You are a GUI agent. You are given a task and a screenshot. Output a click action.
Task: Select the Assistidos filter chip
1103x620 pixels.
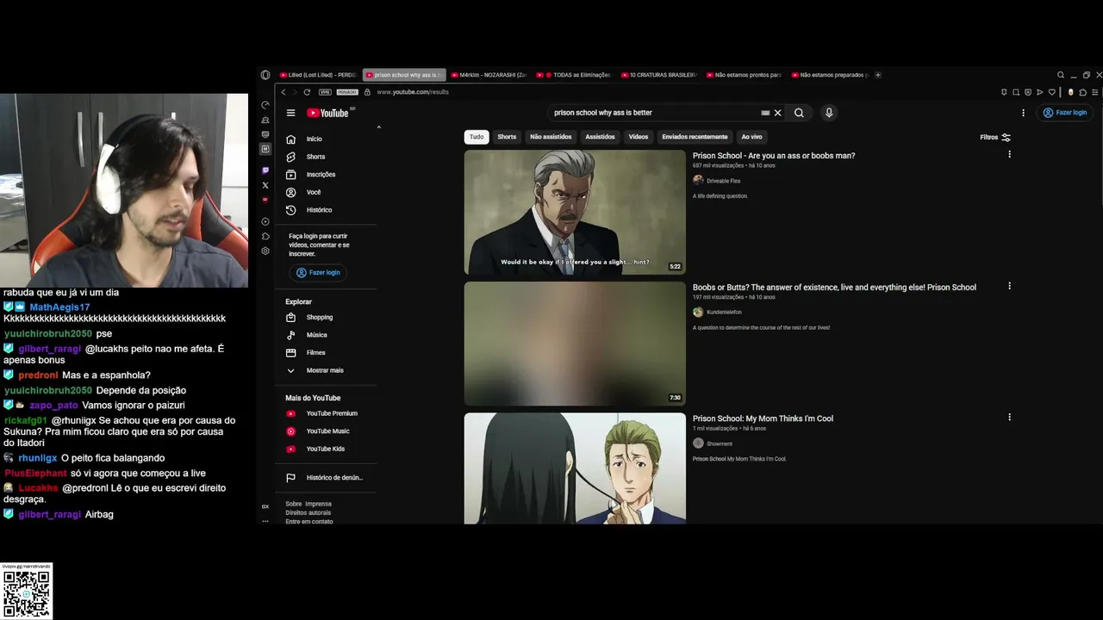[601, 137]
